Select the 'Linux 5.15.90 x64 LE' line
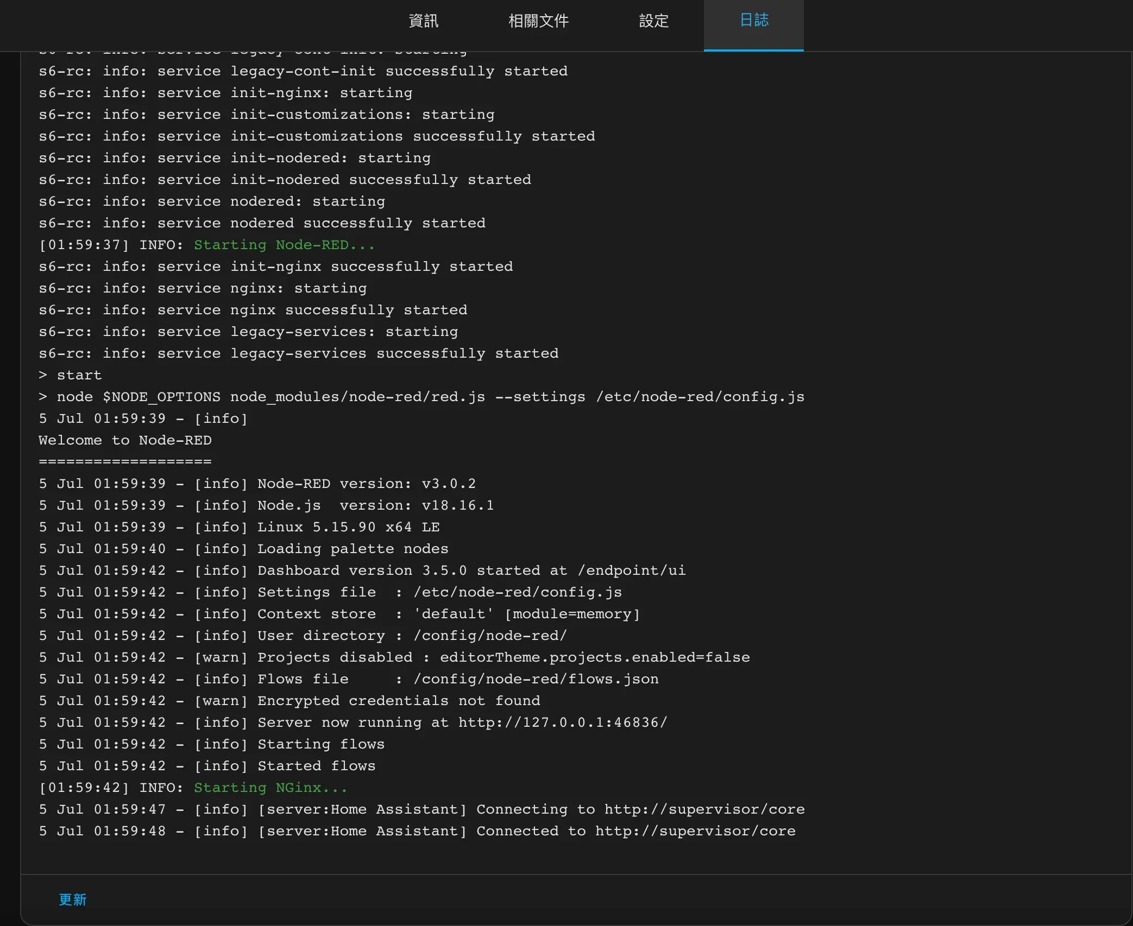Screen dimensions: 1133x926 coord(239,527)
